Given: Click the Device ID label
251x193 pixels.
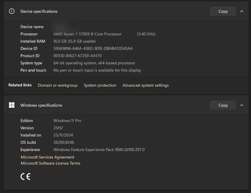Looking at the screenshot, I should (29, 49).
